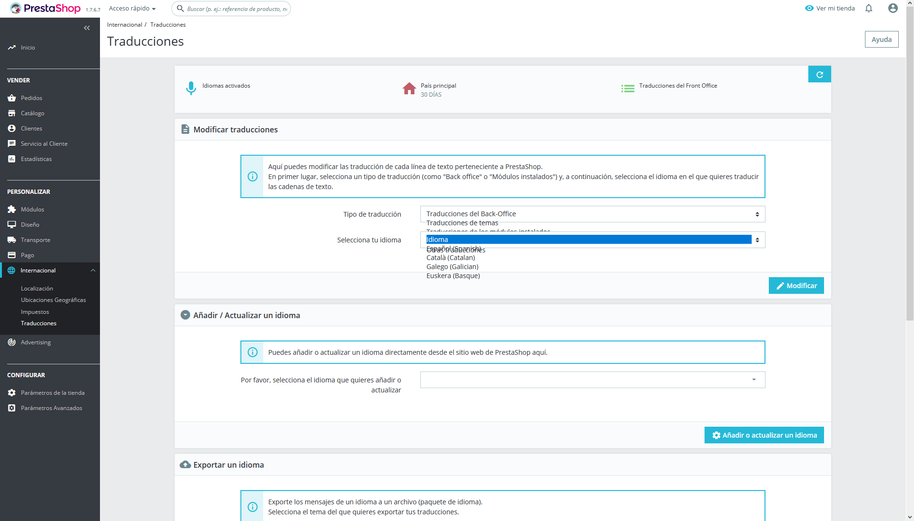Click the notifications bell icon

[869, 8]
